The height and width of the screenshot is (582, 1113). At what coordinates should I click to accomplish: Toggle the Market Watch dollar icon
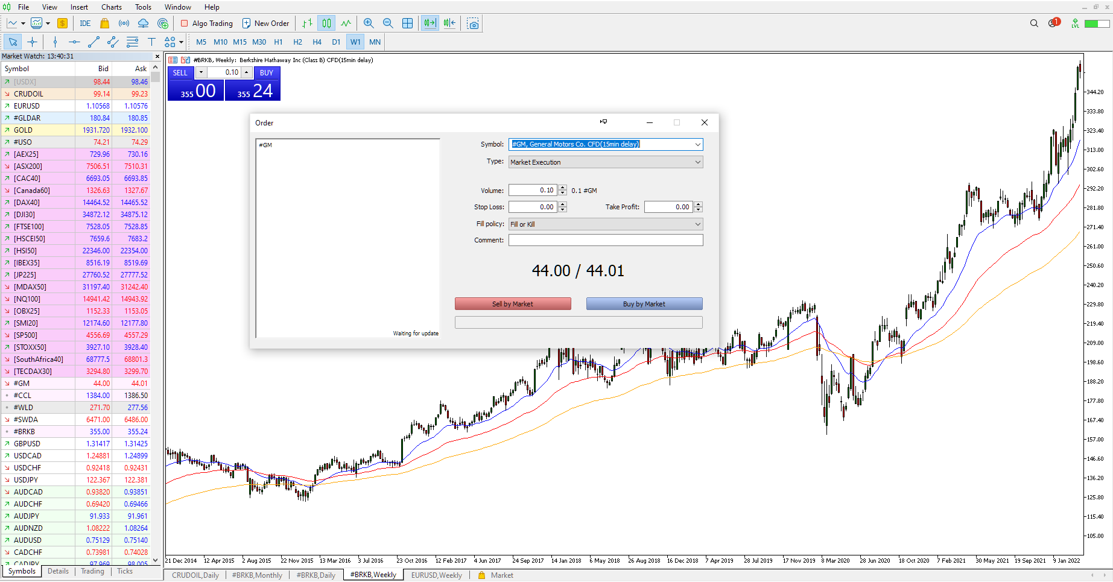click(62, 24)
